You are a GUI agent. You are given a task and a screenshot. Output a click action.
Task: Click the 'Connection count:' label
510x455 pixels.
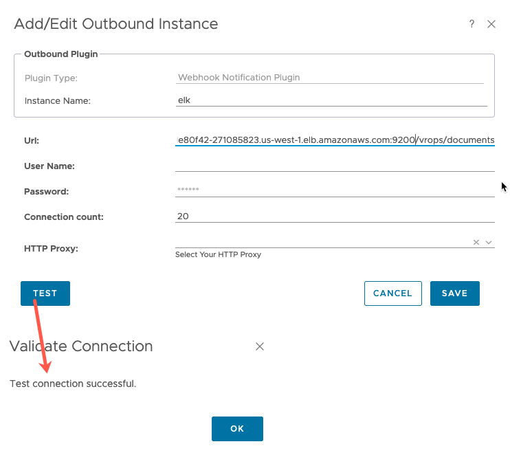64,217
